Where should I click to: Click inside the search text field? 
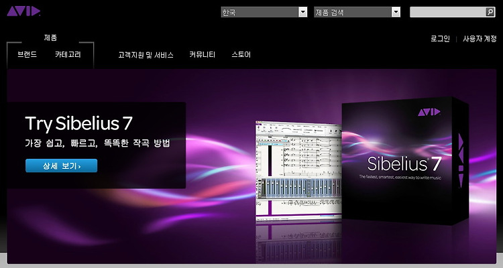[x=448, y=12]
